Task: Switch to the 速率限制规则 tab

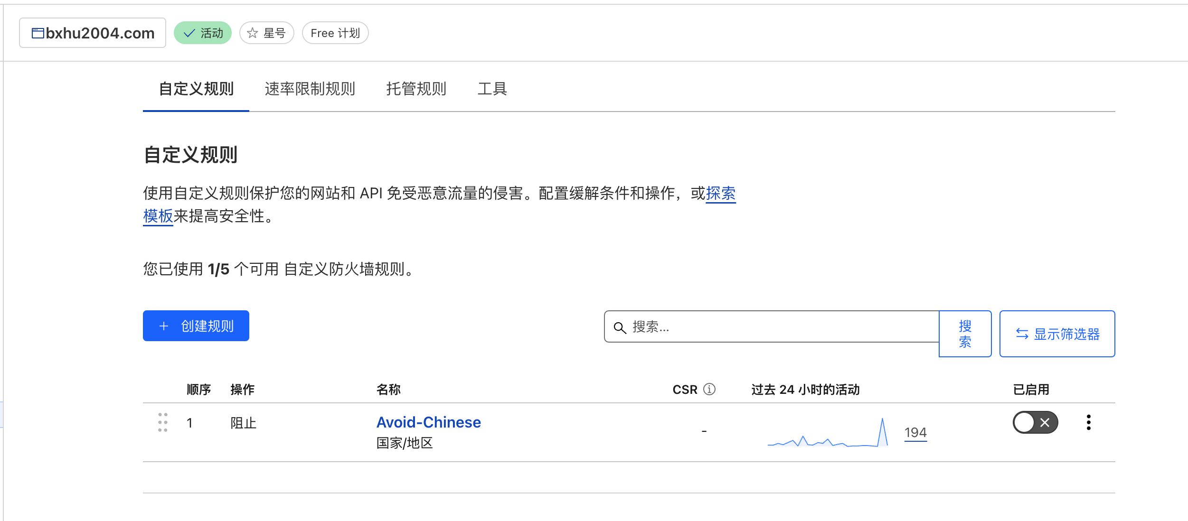Action: point(310,89)
